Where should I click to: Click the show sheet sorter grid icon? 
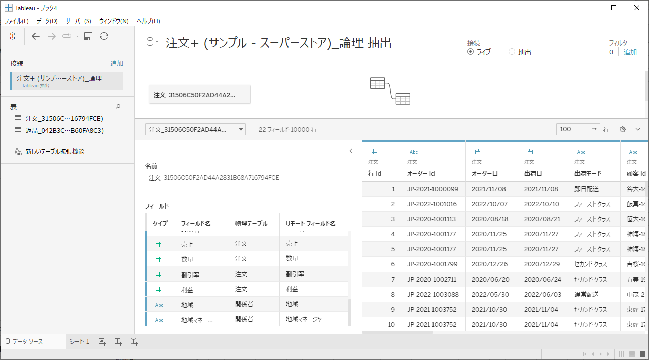(622, 354)
